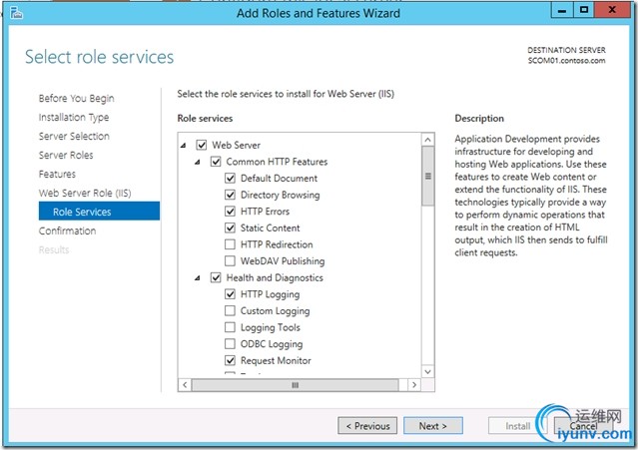Enable the Logging Tools checkbox
Screen dimensions: 638x450
pos(230,327)
